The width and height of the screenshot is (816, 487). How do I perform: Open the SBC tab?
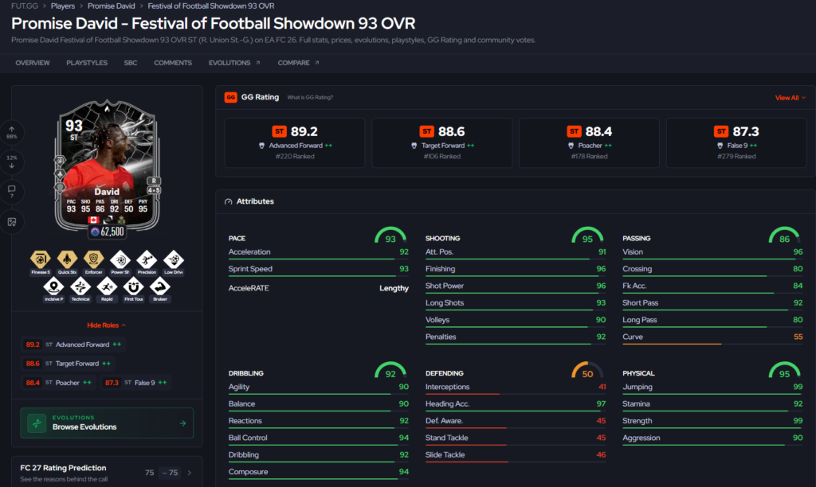(x=131, y=63)
